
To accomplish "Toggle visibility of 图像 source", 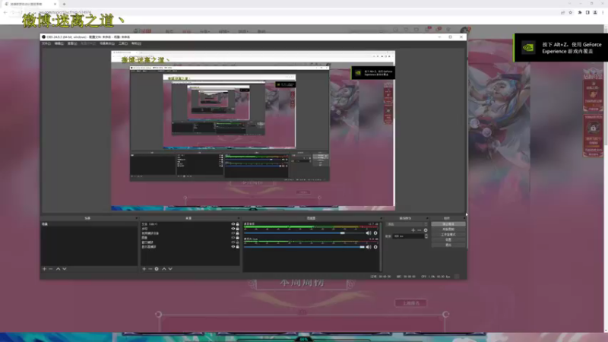I will tap(233, 238).
